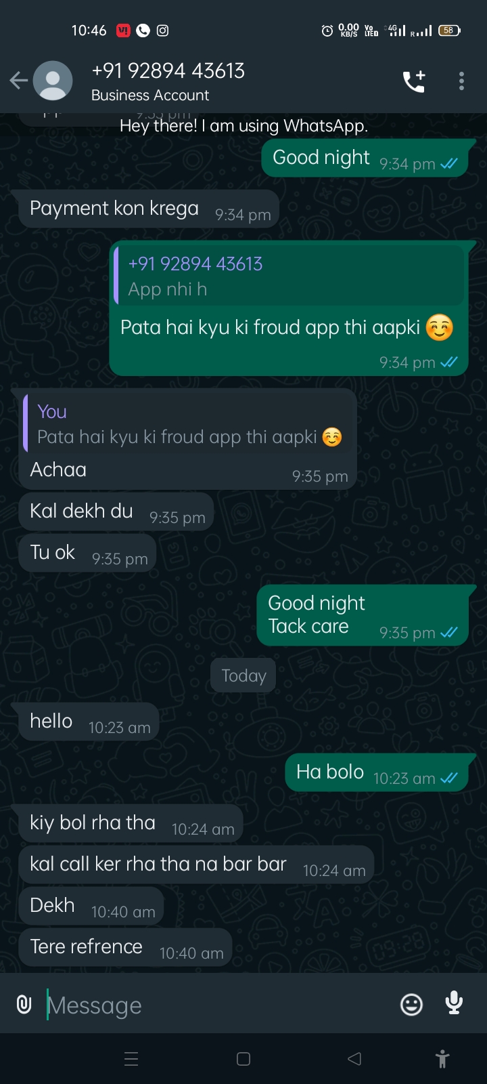Tap the "Tere refrence" message bubble
The image size is (487, 1084).
[x=126, y=948]
